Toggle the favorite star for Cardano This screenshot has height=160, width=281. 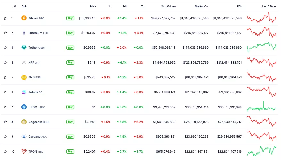point(5,137)
